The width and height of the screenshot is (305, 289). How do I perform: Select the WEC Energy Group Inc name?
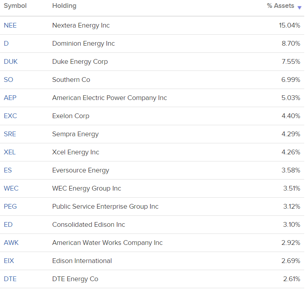[x=87, y=188]
